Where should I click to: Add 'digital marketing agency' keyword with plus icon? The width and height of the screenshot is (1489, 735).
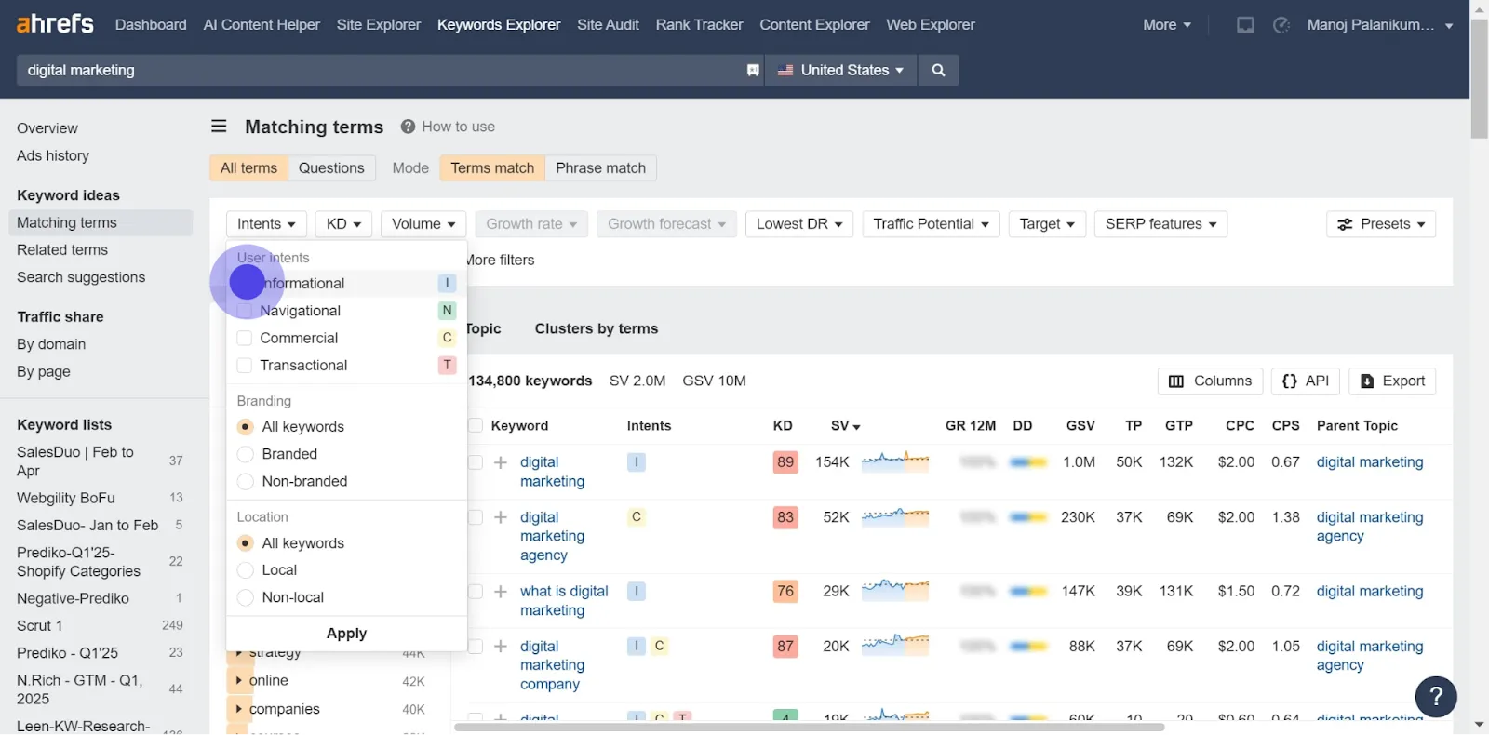pos(501,517)
